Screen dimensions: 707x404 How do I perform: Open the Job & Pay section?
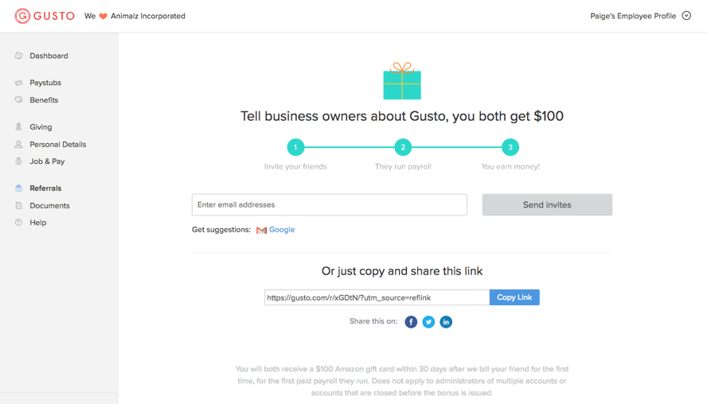(47, 161)
